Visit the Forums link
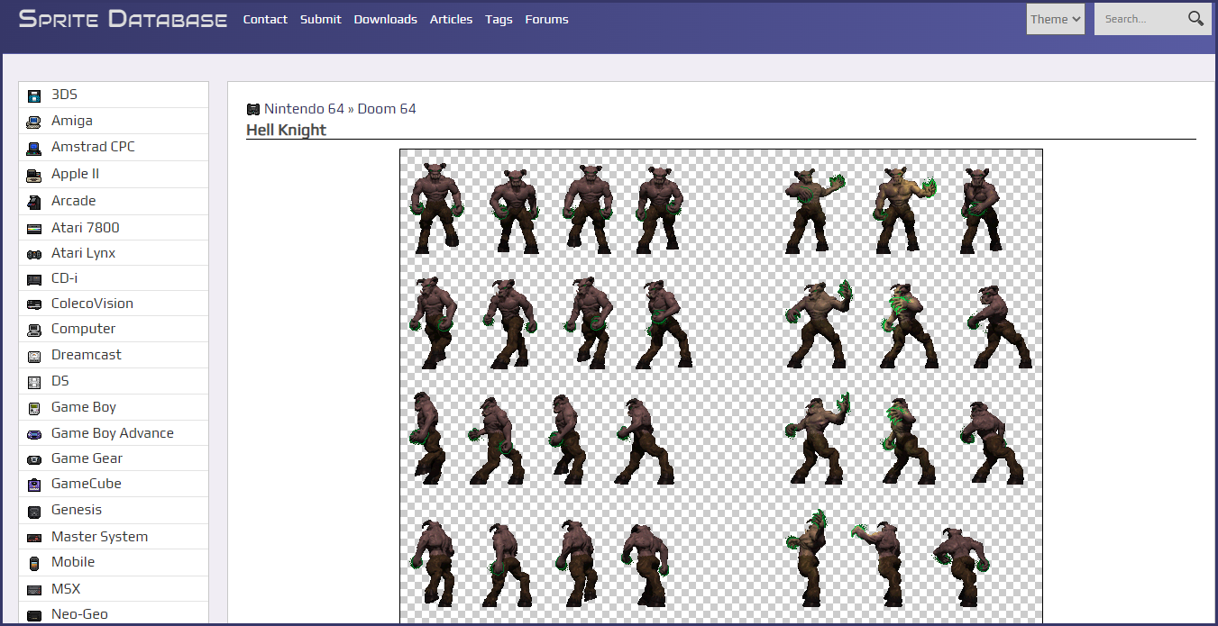Screen dimensions: 1218x626 point(546,19)
